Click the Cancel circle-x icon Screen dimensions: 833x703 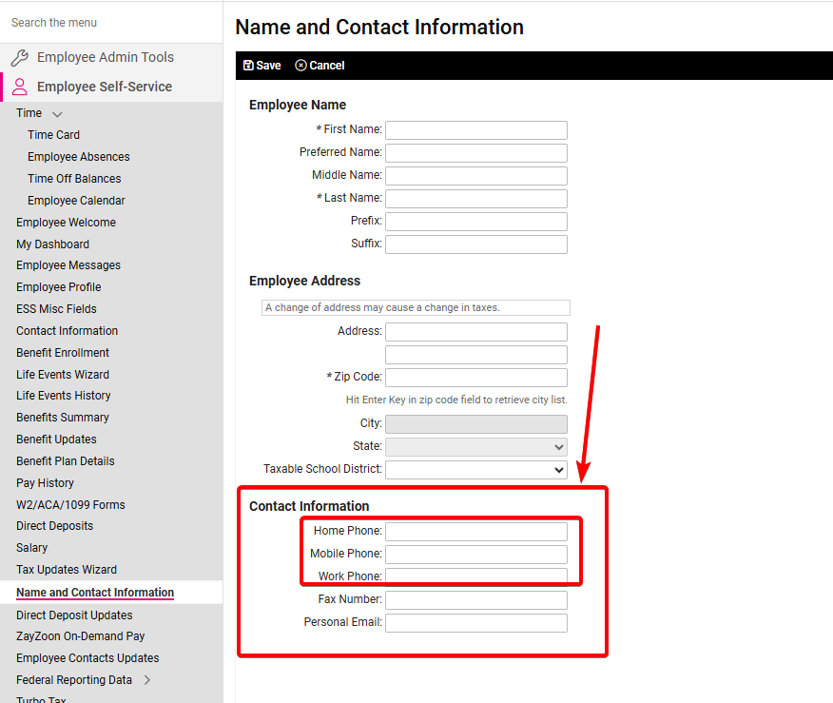(300, 66)
